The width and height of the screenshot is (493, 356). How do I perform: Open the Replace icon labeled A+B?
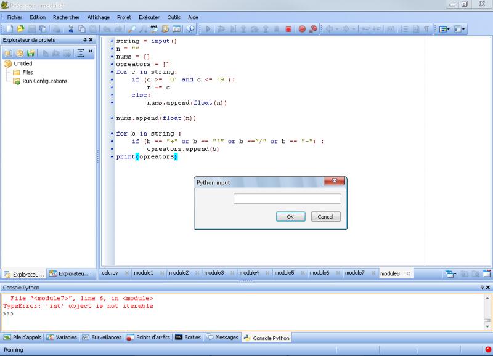pyautogui.click(x=154, y=29)
